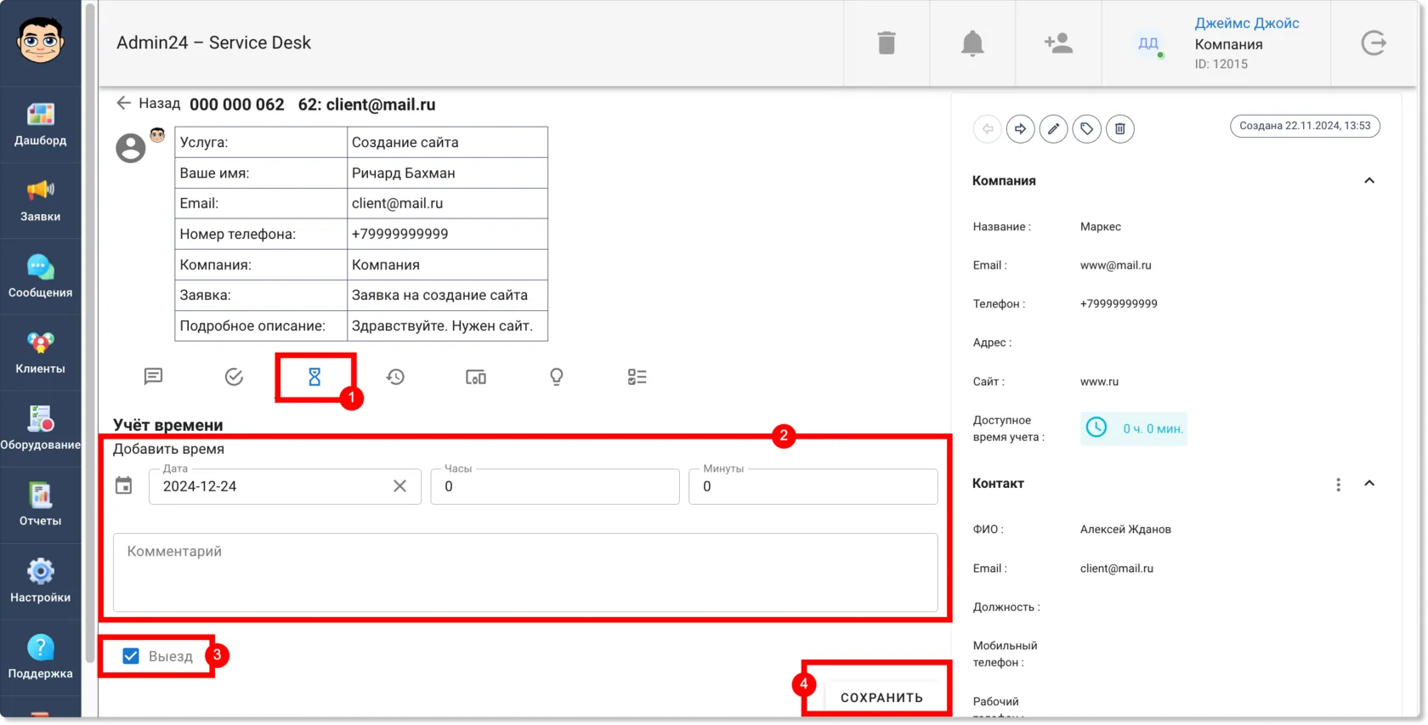Click the СОХРАНИТЬ button
Image resolution: width=1428 pixels, height=725 pixels.
pyautogui.click(x=881, y=697)
